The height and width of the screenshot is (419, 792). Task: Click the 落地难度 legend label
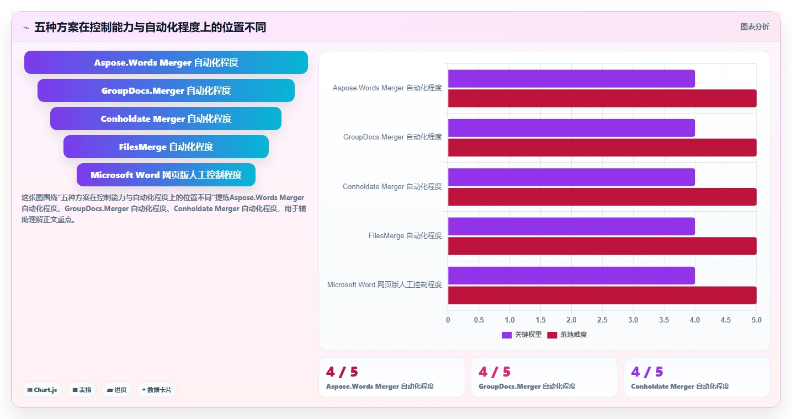click(573, 335)
